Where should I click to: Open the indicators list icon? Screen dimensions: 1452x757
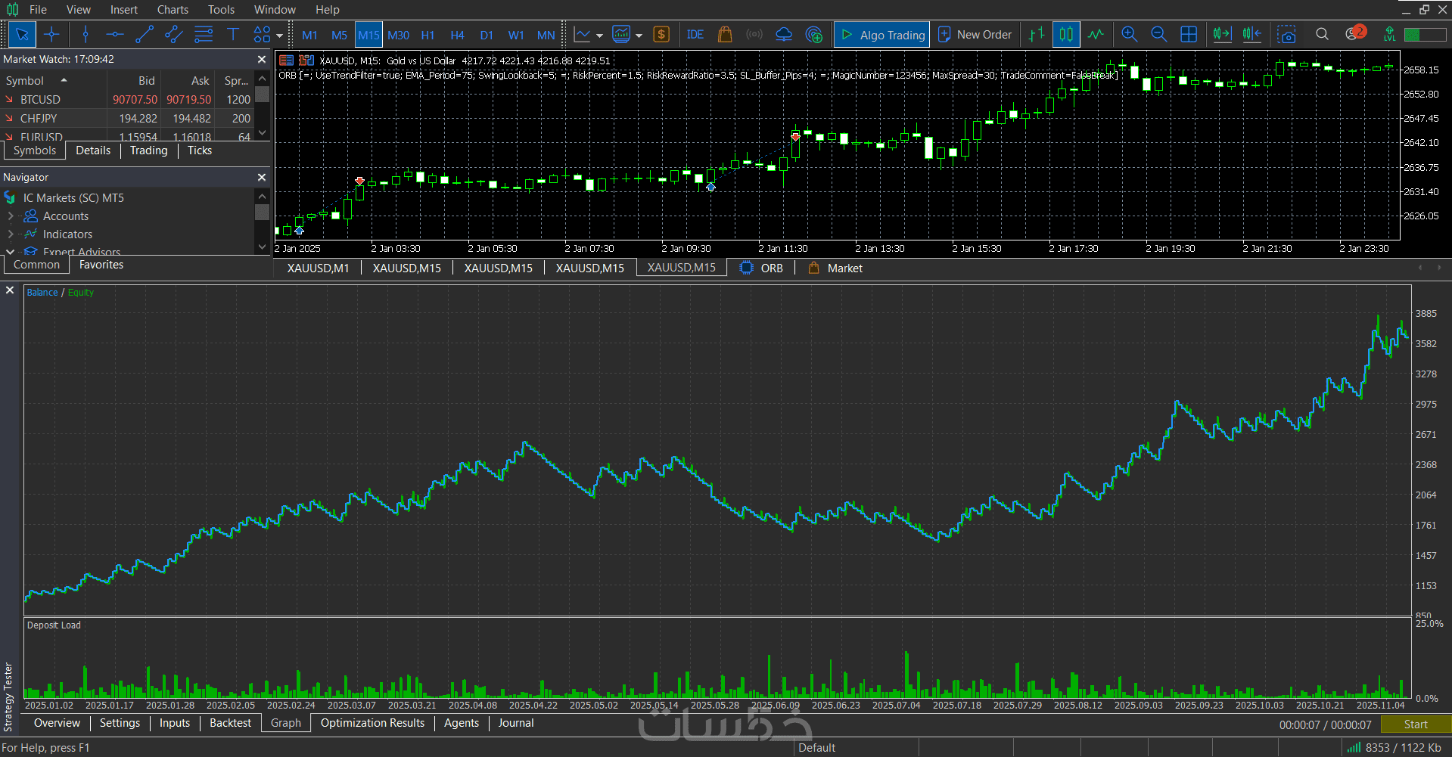point(621,34)
